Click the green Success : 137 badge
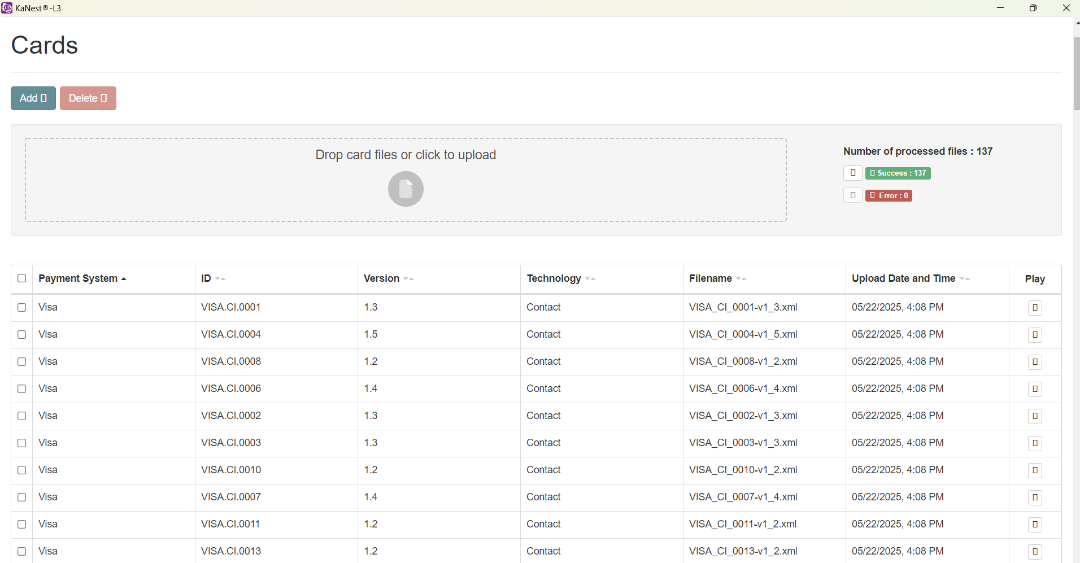Screen dimensions: 1080x563 click(898, 173)
